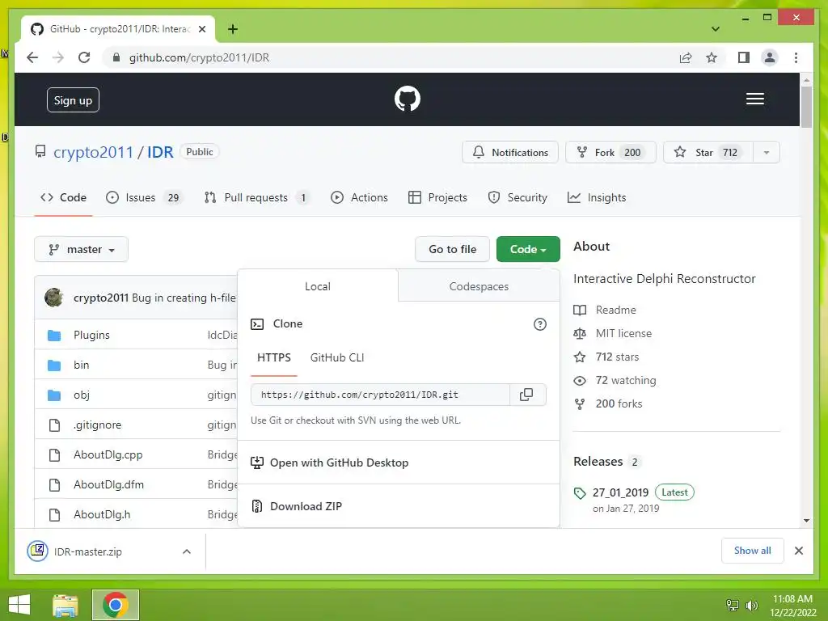
Task: Reload the page
Action: click(84, 57)
